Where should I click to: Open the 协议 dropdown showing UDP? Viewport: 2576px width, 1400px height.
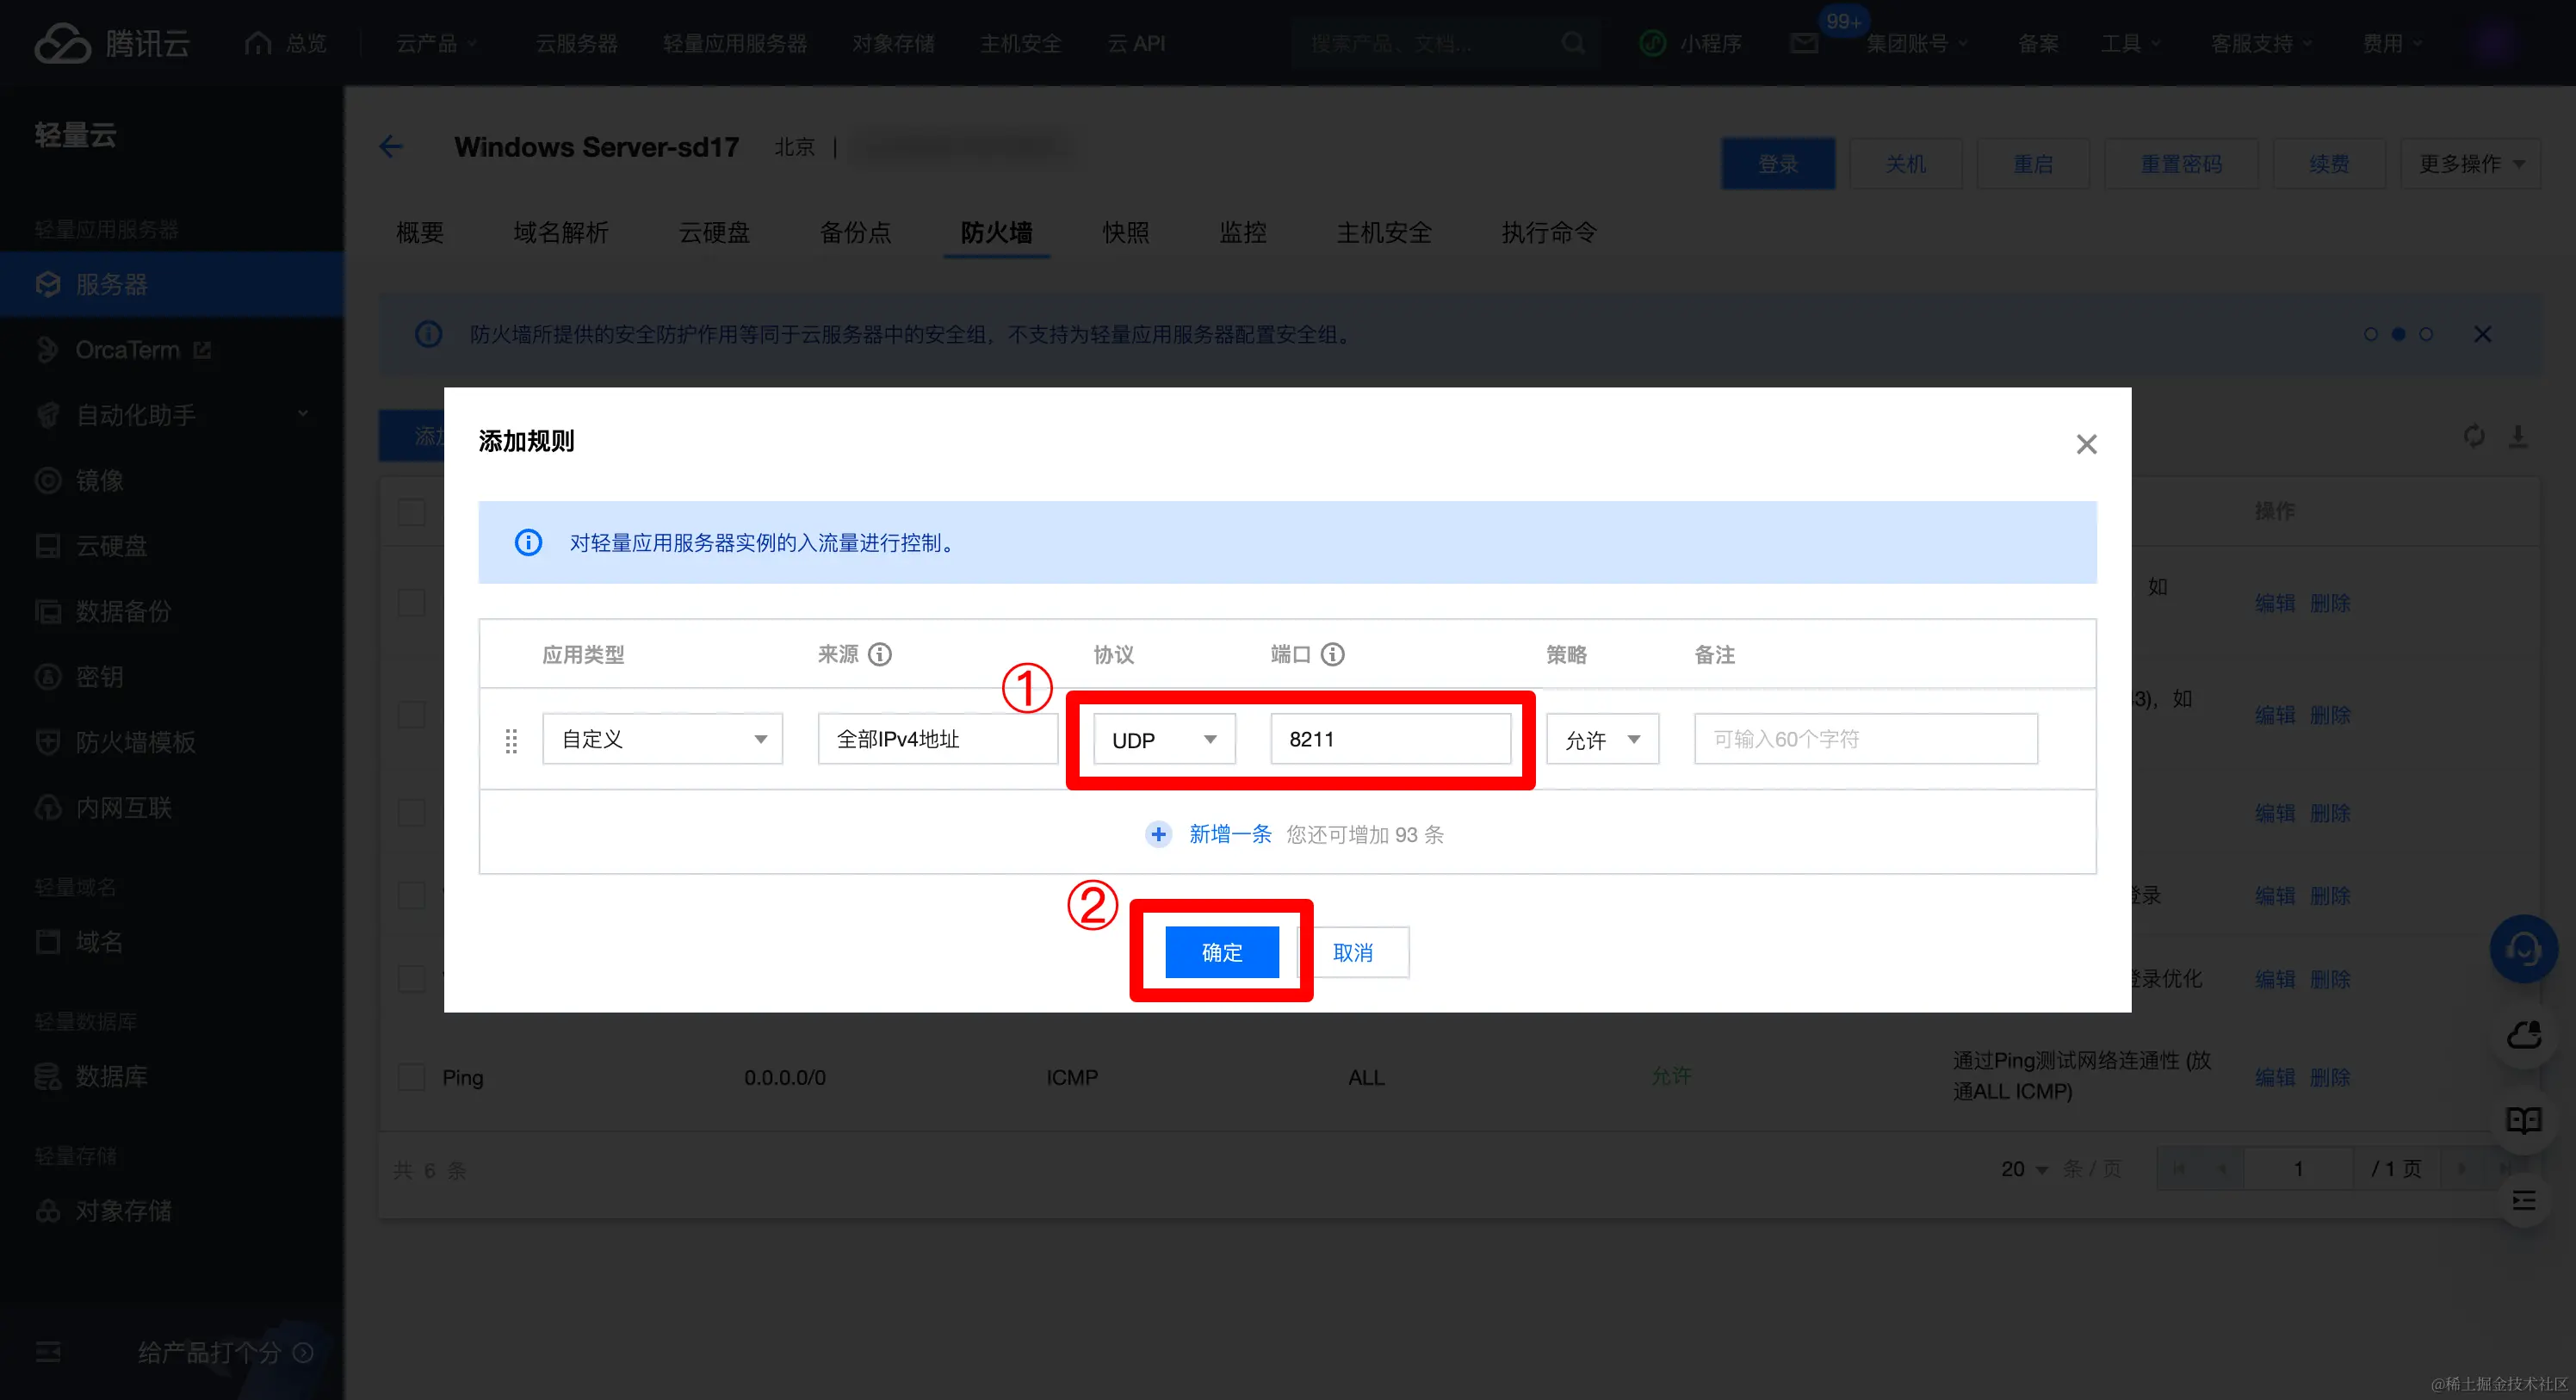click(1164, 739)
